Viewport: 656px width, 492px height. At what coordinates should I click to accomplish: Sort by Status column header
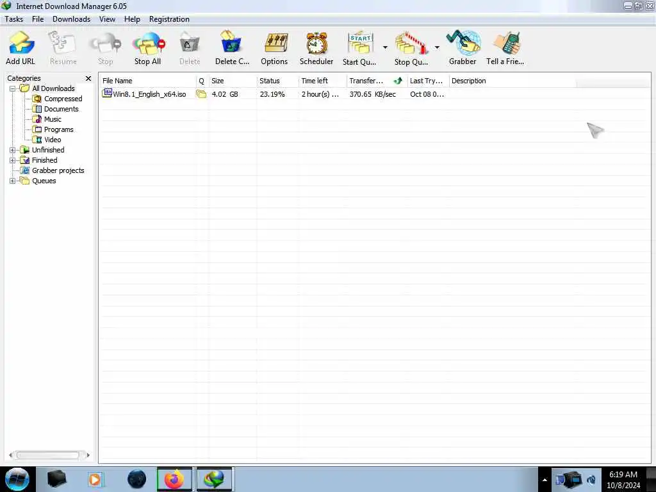(277, 81)
